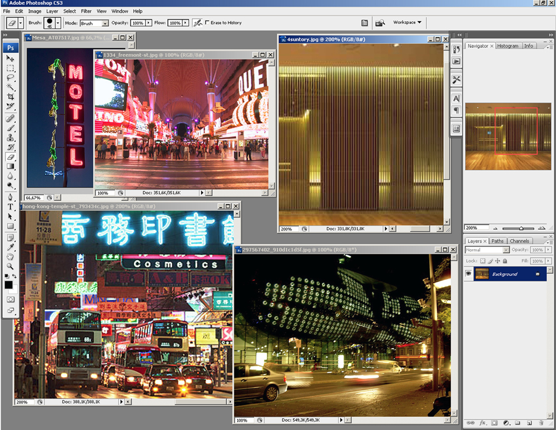Toggle lock position
The height and width of the screenshot is (430, 556).
[498, 261]
